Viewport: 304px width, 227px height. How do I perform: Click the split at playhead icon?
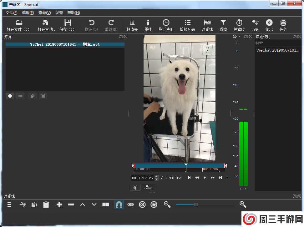[106, 204]
